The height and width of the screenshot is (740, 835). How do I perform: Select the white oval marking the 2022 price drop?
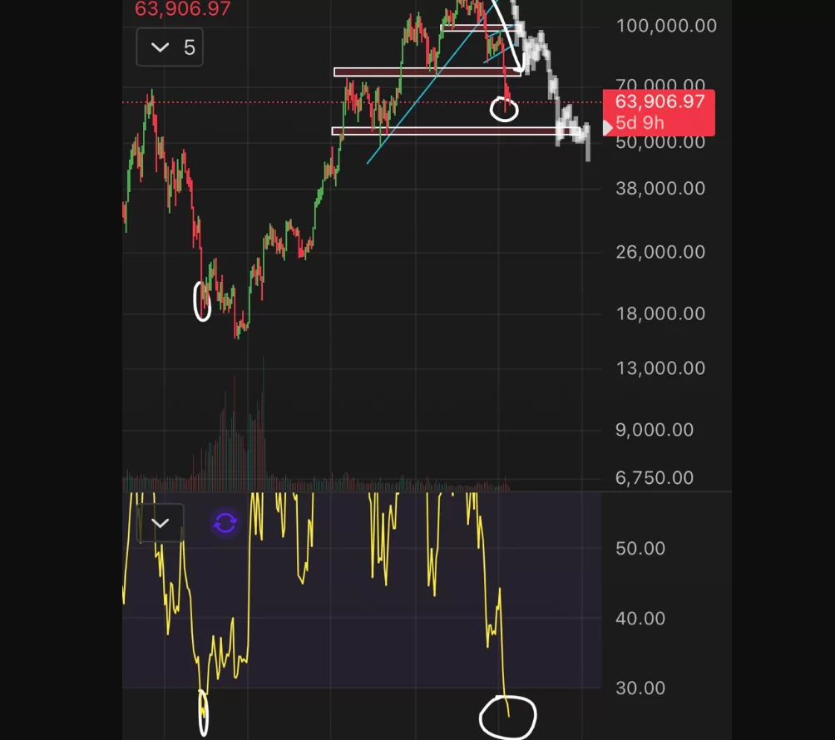(202, 300)
